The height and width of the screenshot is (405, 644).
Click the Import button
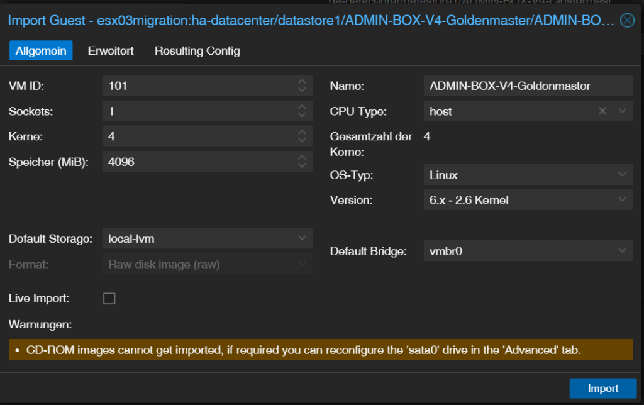(603, 388)
